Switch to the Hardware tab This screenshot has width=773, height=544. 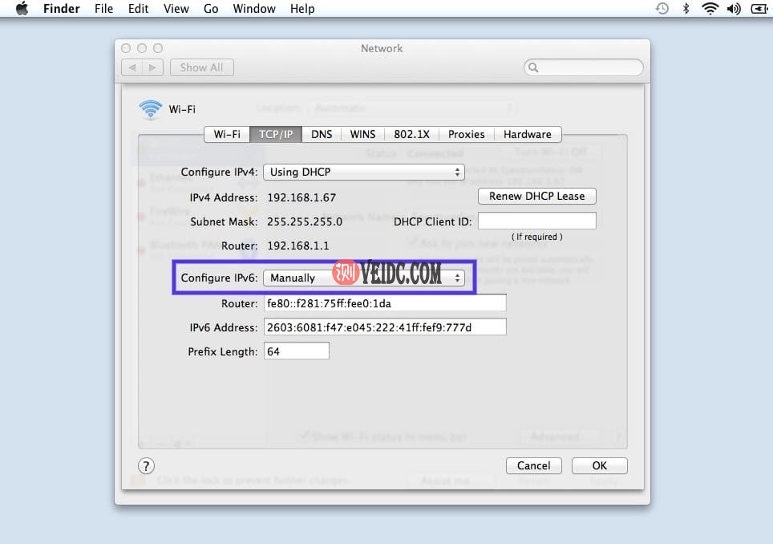tap(528, 134)
